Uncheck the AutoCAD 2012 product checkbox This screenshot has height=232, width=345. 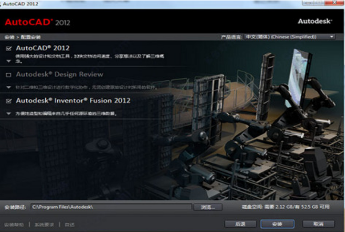coord(9,48)
